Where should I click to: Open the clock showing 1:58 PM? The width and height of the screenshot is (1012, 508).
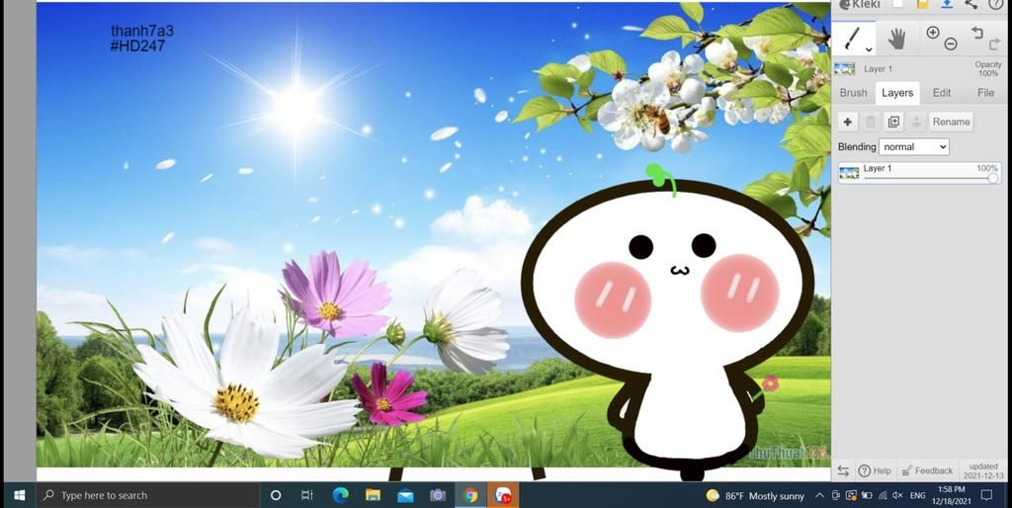(x=952, y=495)
